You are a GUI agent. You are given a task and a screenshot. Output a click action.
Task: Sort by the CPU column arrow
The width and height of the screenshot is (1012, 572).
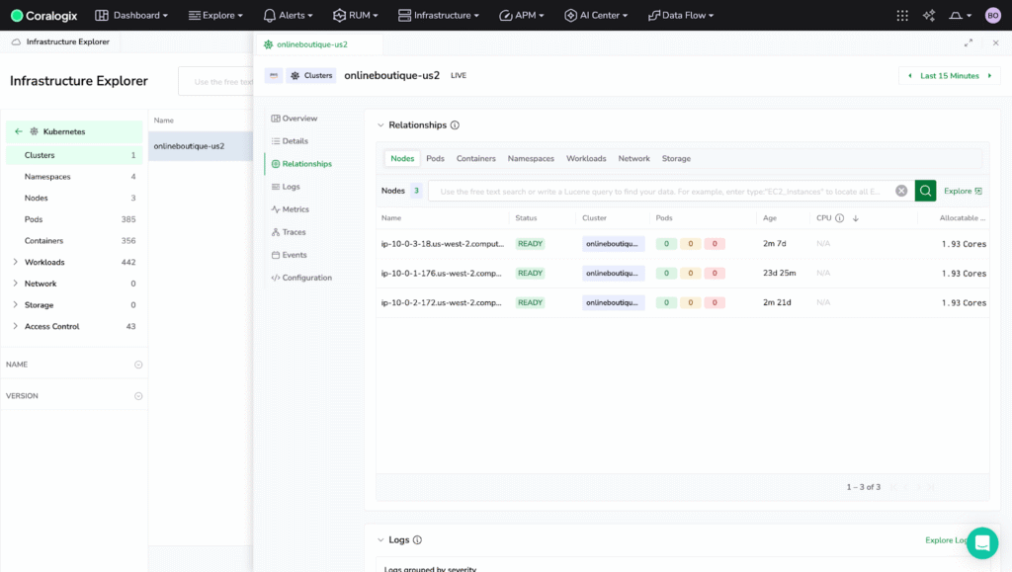(855, 218)
